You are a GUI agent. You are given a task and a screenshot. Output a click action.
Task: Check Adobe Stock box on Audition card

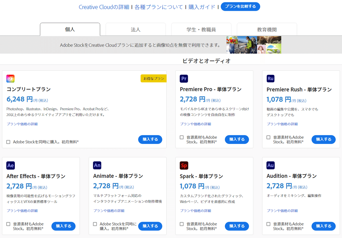click(268, 224)
